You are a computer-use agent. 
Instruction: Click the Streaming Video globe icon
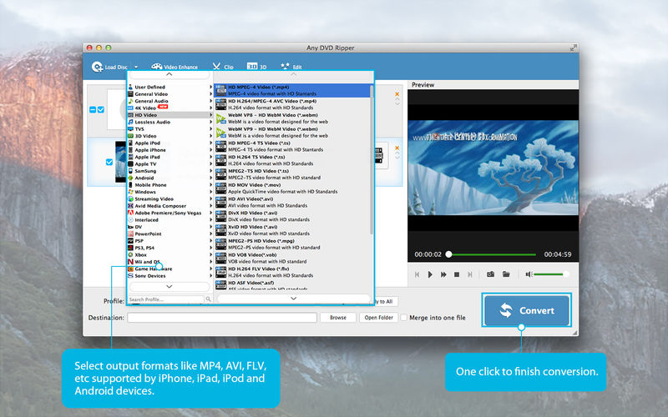pos(131,198)
